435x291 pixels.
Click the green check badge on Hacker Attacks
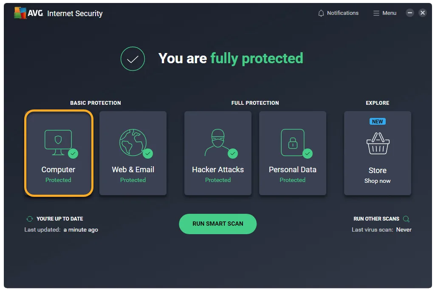[233, 154]
